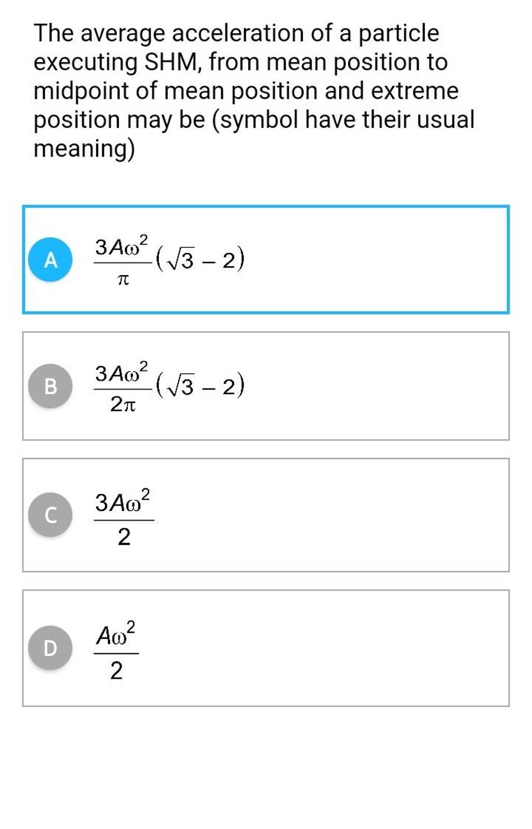Choose the Aω² numerator in option D
The height and width of the screenshot is (829, 532).
click(x=117, y=634)
